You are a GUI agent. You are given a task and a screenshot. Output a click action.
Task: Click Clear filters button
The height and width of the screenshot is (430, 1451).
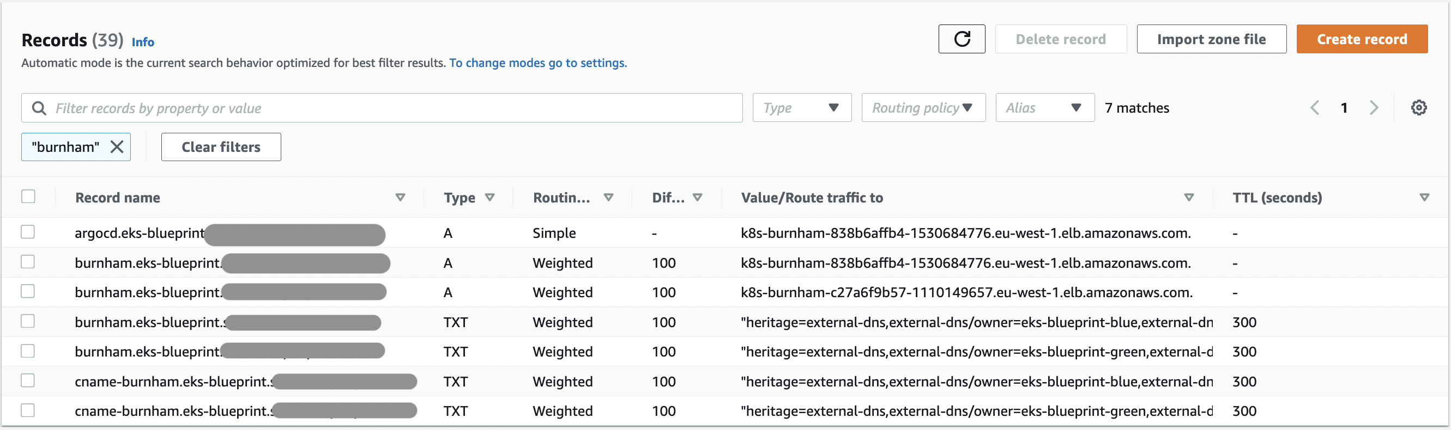[221, 147]
